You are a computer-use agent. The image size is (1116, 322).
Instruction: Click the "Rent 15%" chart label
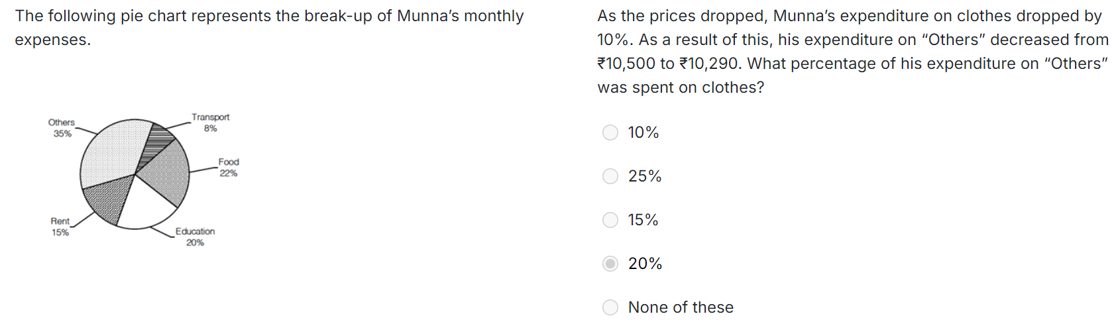point(60,227)
